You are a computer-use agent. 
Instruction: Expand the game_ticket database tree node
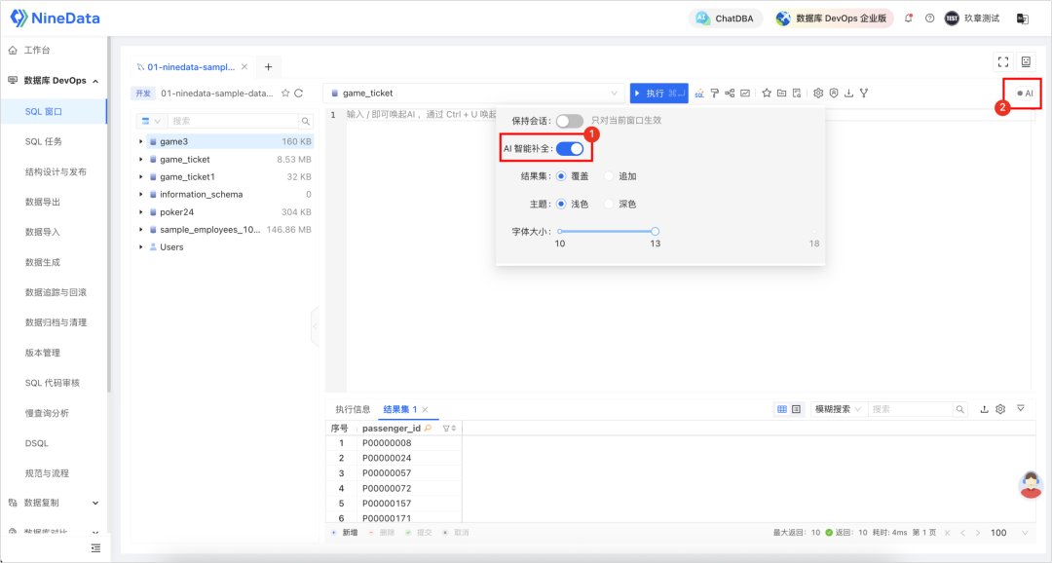pyautogui.click(x=141, y=160)
